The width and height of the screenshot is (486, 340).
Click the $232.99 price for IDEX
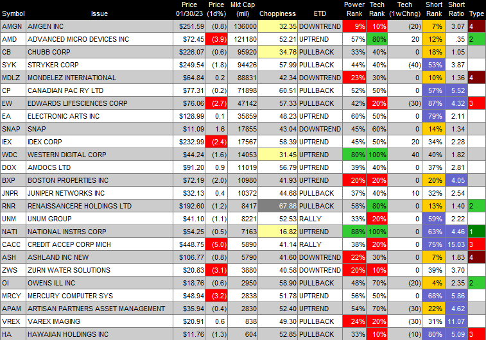pyautogui.click(x=189, y=142)
